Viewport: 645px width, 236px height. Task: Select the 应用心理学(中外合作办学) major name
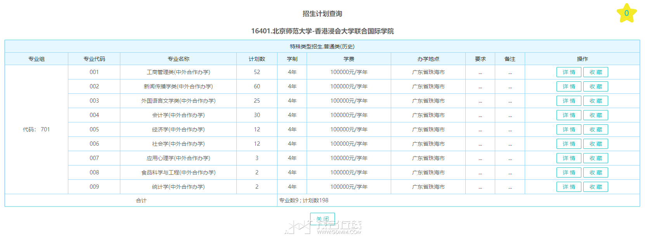click(179, 158)
